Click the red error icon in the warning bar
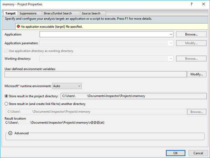Viewport: 210px width, 158px height. coord(18,27)
